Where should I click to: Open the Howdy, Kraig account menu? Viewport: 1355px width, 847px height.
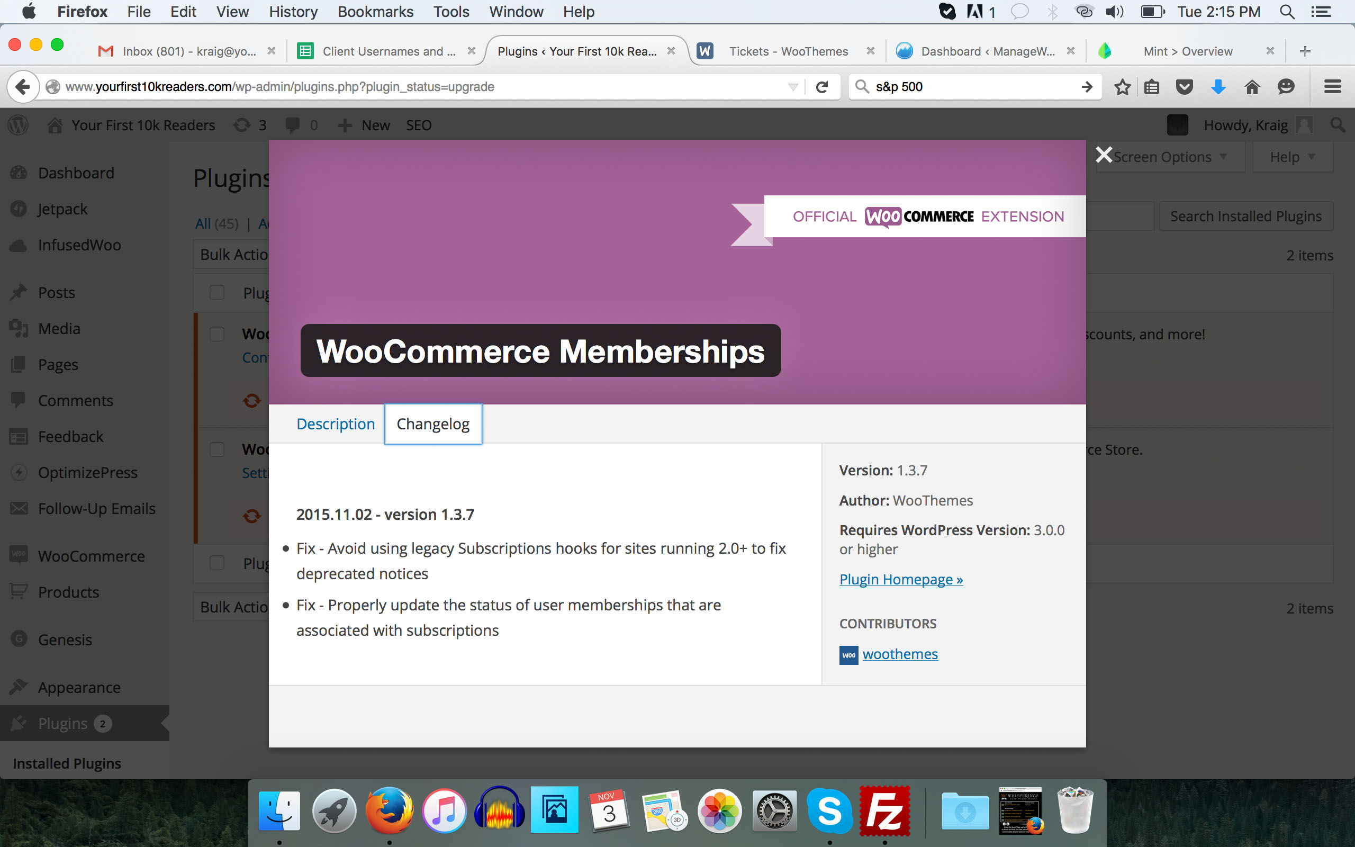coord(1258,125)
